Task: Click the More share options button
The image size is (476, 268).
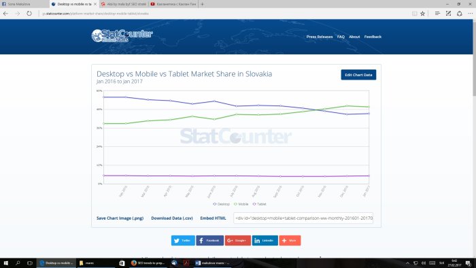Action: pyautogui.click(x=290, y=240)
